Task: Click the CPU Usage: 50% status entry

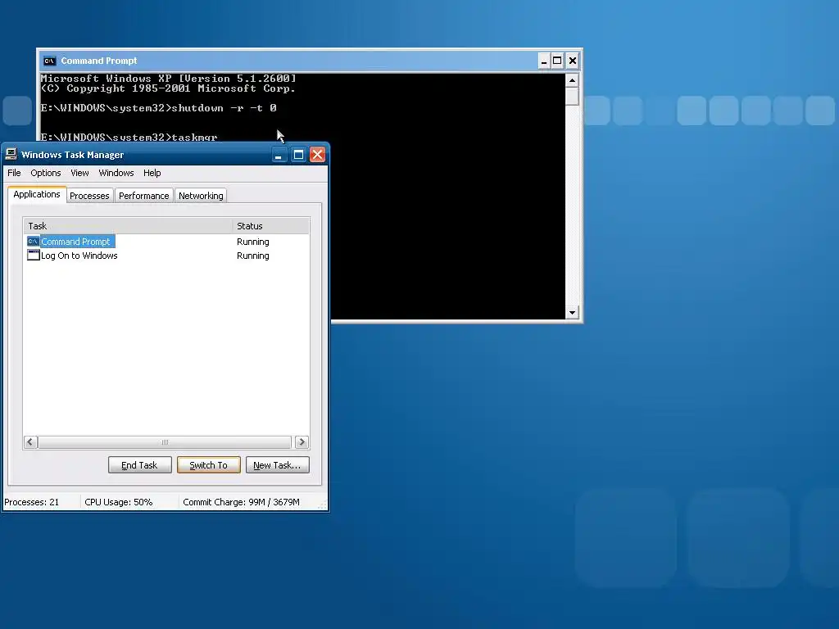Action: pos(119,502)
